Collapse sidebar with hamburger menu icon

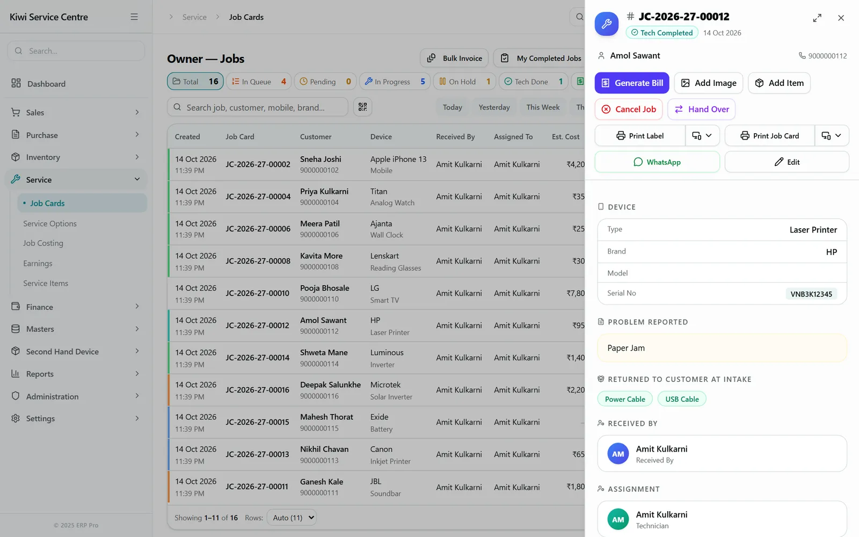(x=134, y=17)
